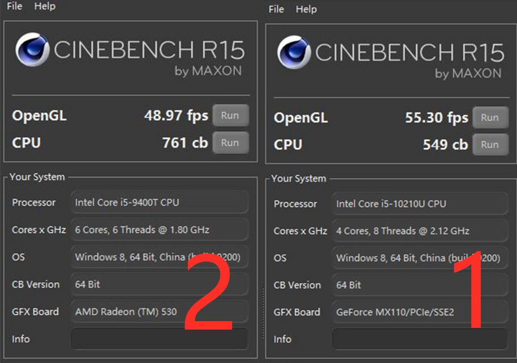The height and width of the screenshot is (363, 517).
Task: Click the empty Info field in right window
Action: 420,339
